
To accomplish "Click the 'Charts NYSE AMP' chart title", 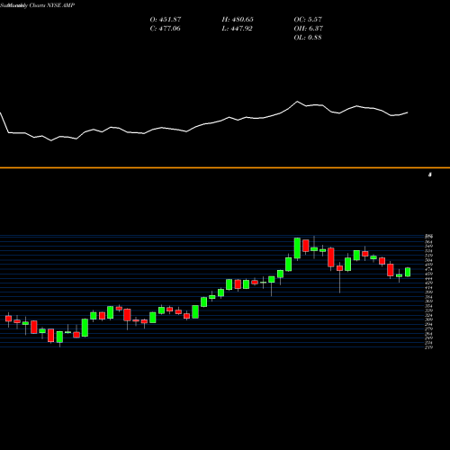I will (52, 5).
